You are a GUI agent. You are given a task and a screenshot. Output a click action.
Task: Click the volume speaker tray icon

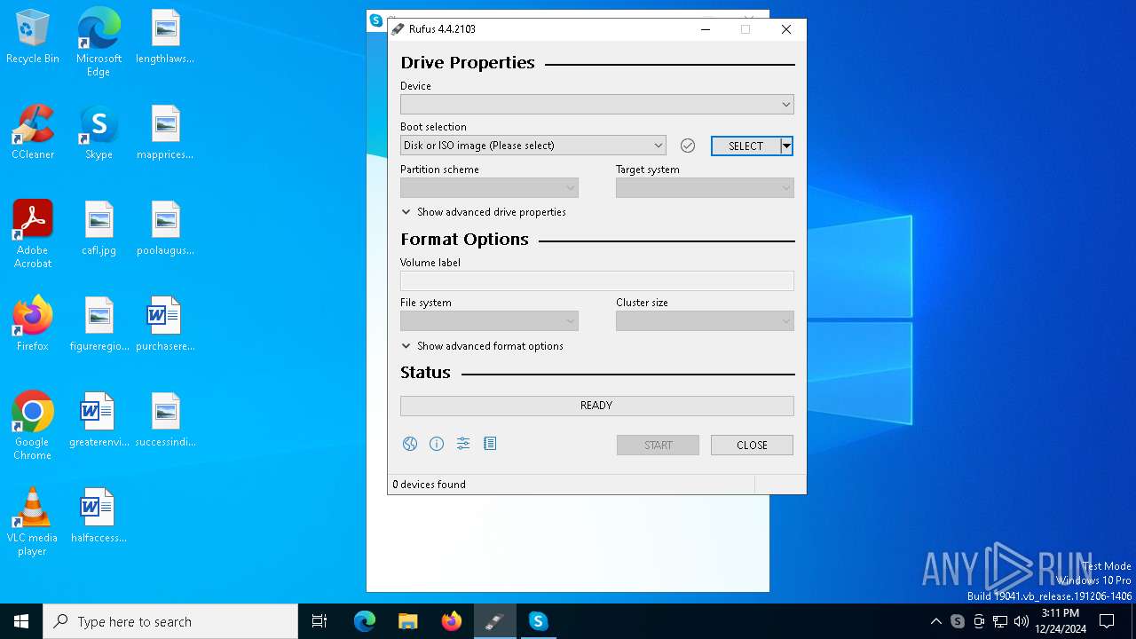tap(1022, 621)
